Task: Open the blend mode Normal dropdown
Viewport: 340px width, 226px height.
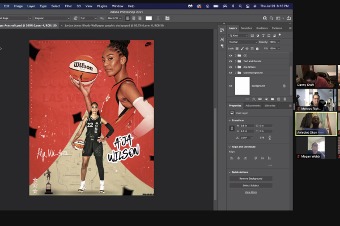Action: (x=243, y=42)
